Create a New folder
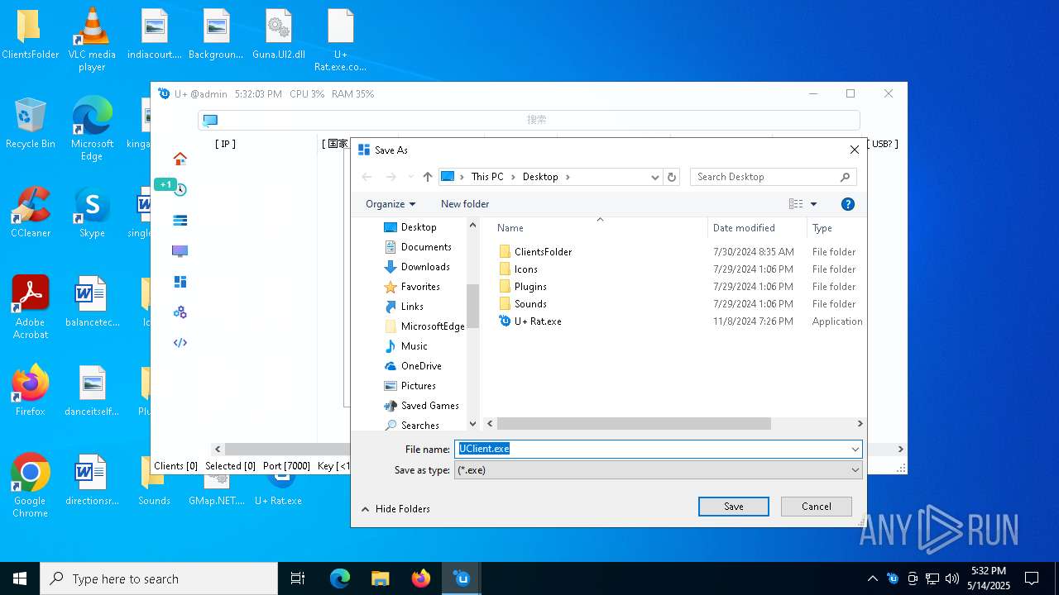Viewport: 1059px width, 595px height. point(465,204)
